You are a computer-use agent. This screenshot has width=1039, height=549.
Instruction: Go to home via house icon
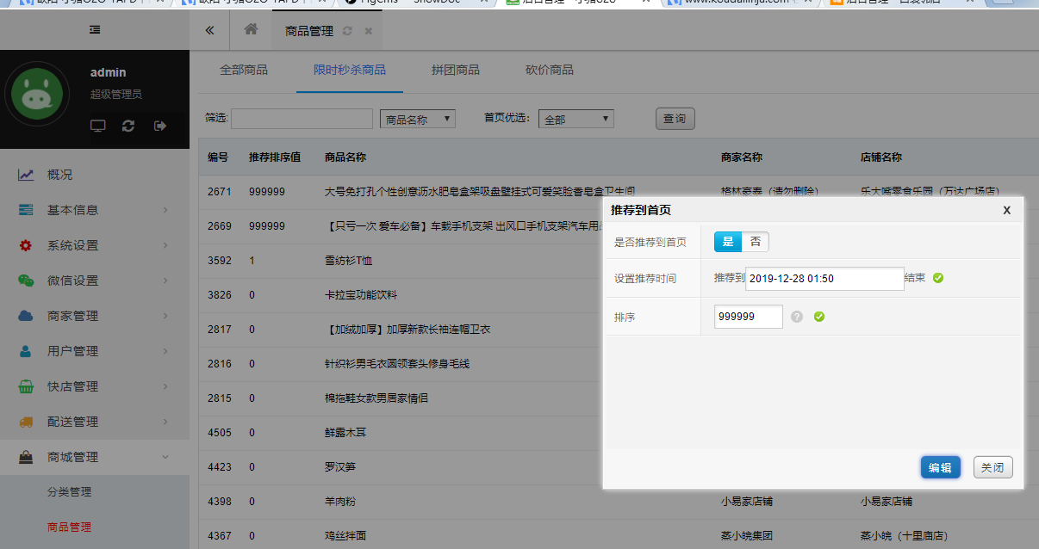click(x=251, y=29)
